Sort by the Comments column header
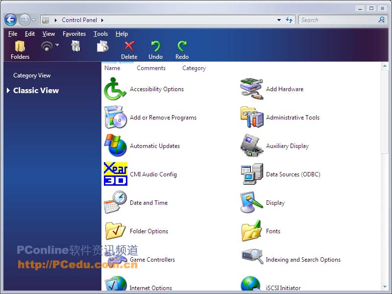Viewport: 392px width, 294px height. [151, 68]
